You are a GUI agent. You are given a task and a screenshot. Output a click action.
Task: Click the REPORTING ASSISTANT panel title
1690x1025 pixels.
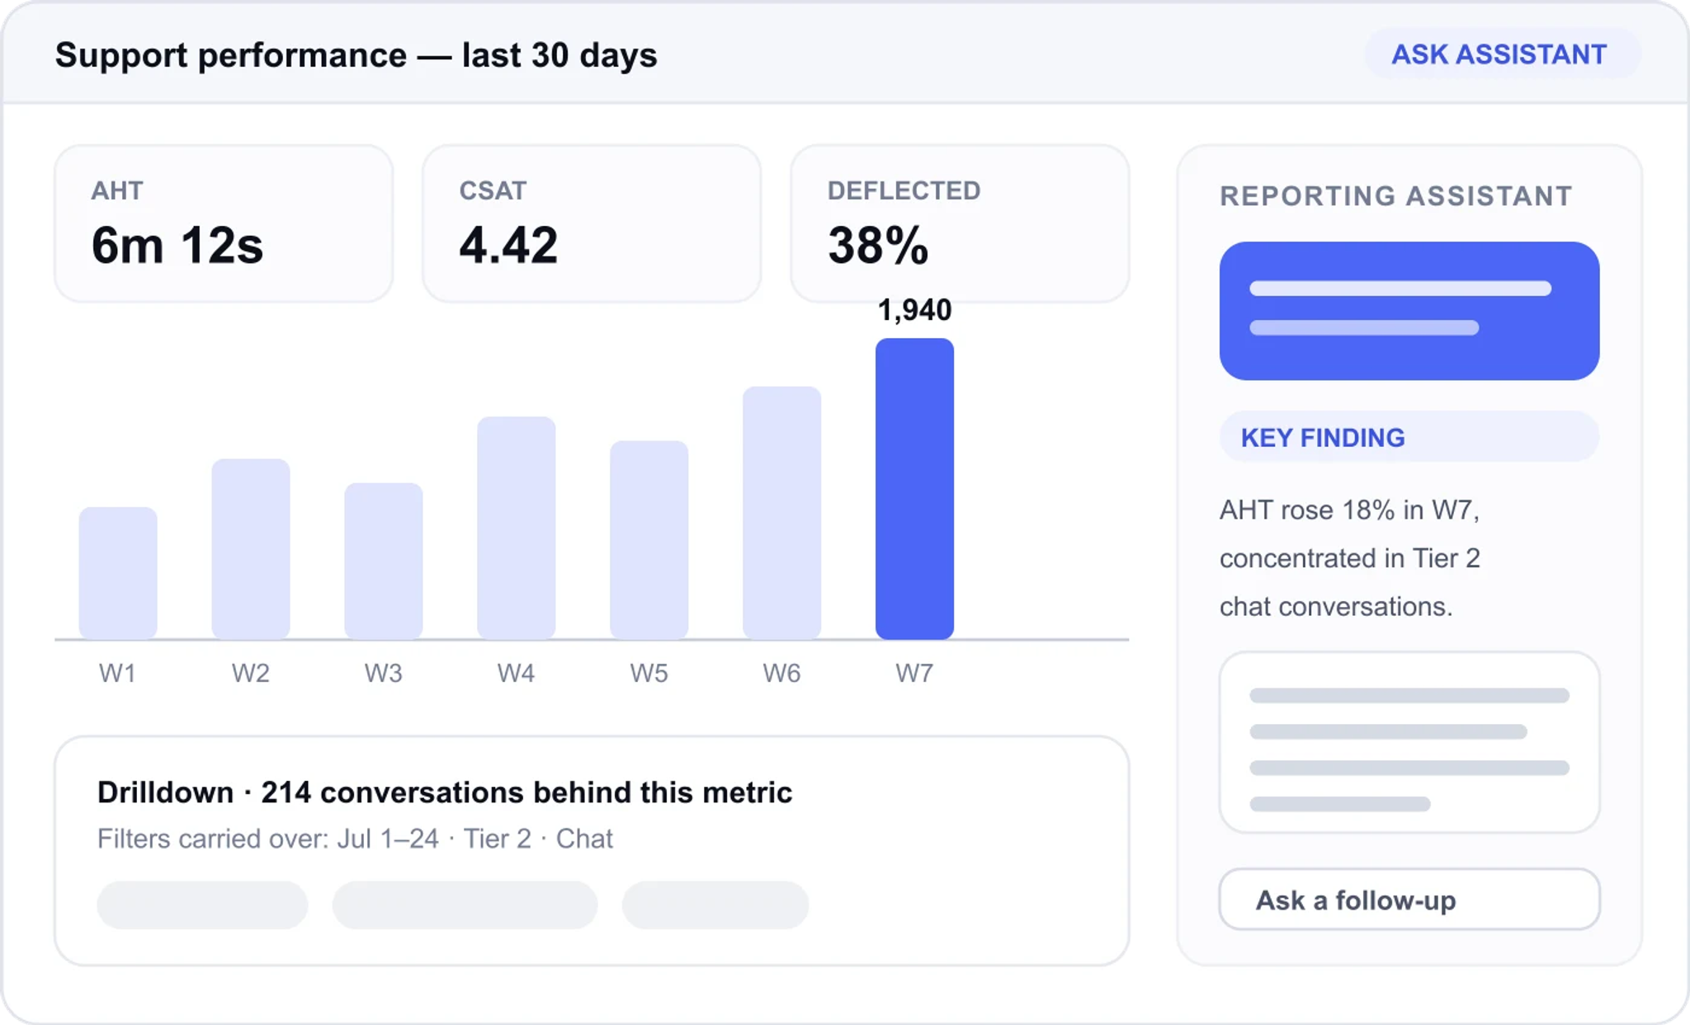tap(1396, 196)
